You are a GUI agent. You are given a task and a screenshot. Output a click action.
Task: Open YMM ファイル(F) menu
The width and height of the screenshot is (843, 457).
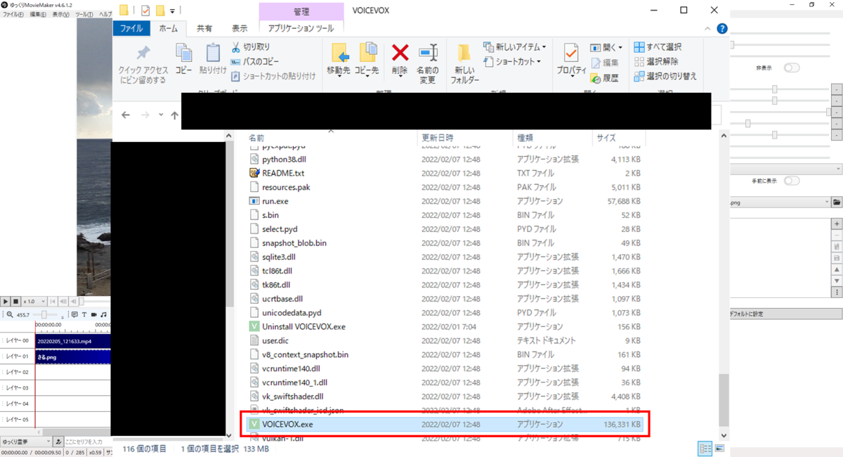(x=13, y=14)
